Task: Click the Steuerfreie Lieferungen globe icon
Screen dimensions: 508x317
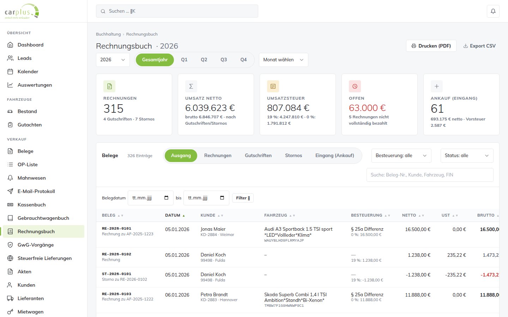Action: (10, 258)
